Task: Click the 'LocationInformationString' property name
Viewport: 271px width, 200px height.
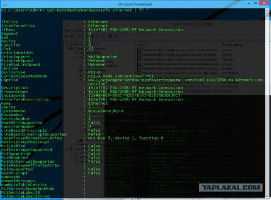Action: pyautogui.click(x=31, y=138)
